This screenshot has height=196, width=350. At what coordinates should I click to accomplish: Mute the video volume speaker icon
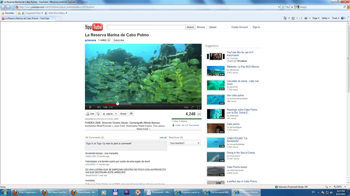tap(99, 107)
